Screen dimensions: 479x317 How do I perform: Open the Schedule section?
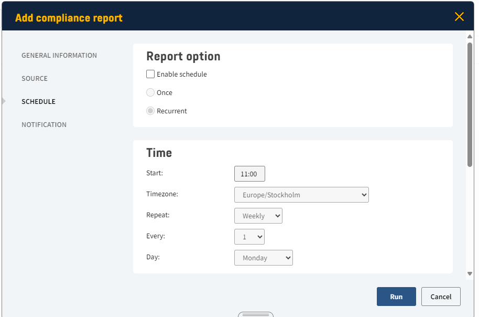click(x=38, y=102)
